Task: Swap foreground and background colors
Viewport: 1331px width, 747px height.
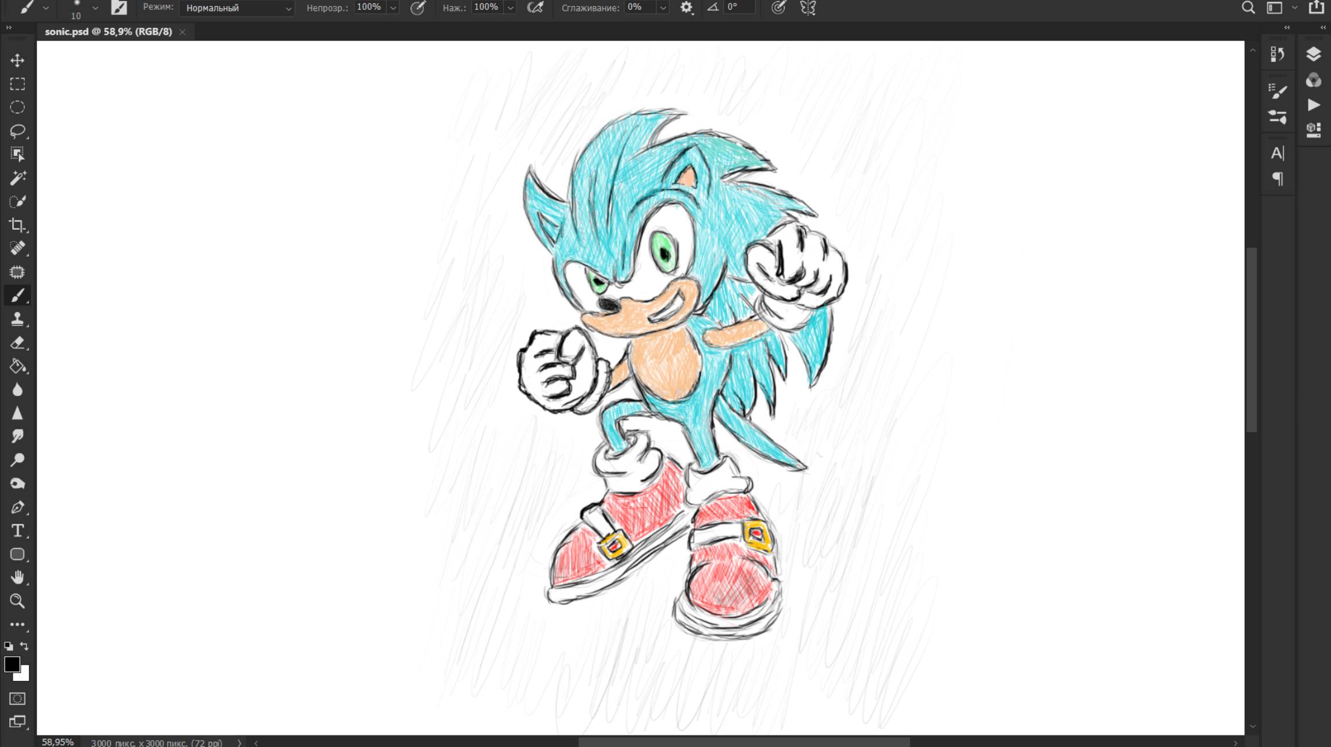Action: tap(24, 646)
